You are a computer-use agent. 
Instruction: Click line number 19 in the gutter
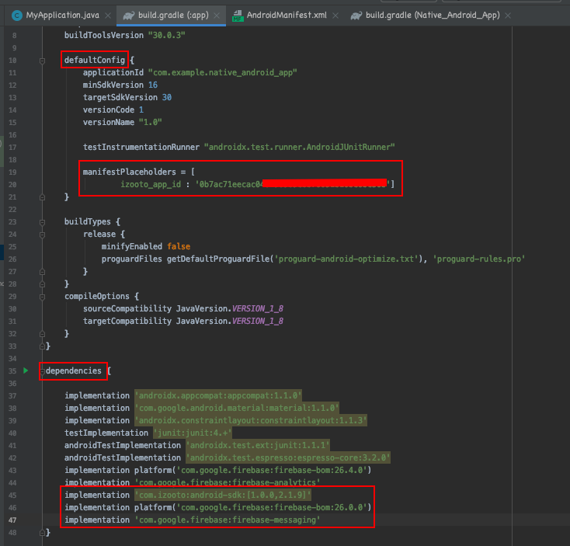pos(12,172)
